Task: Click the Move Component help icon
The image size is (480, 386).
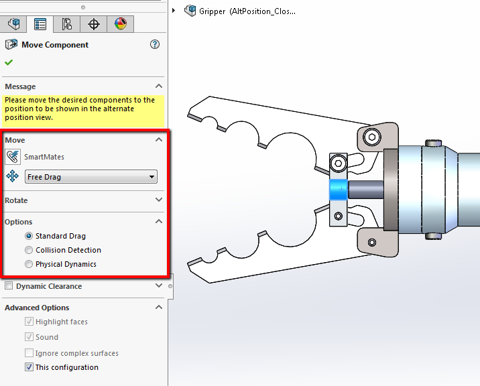Action: point(155,45)
